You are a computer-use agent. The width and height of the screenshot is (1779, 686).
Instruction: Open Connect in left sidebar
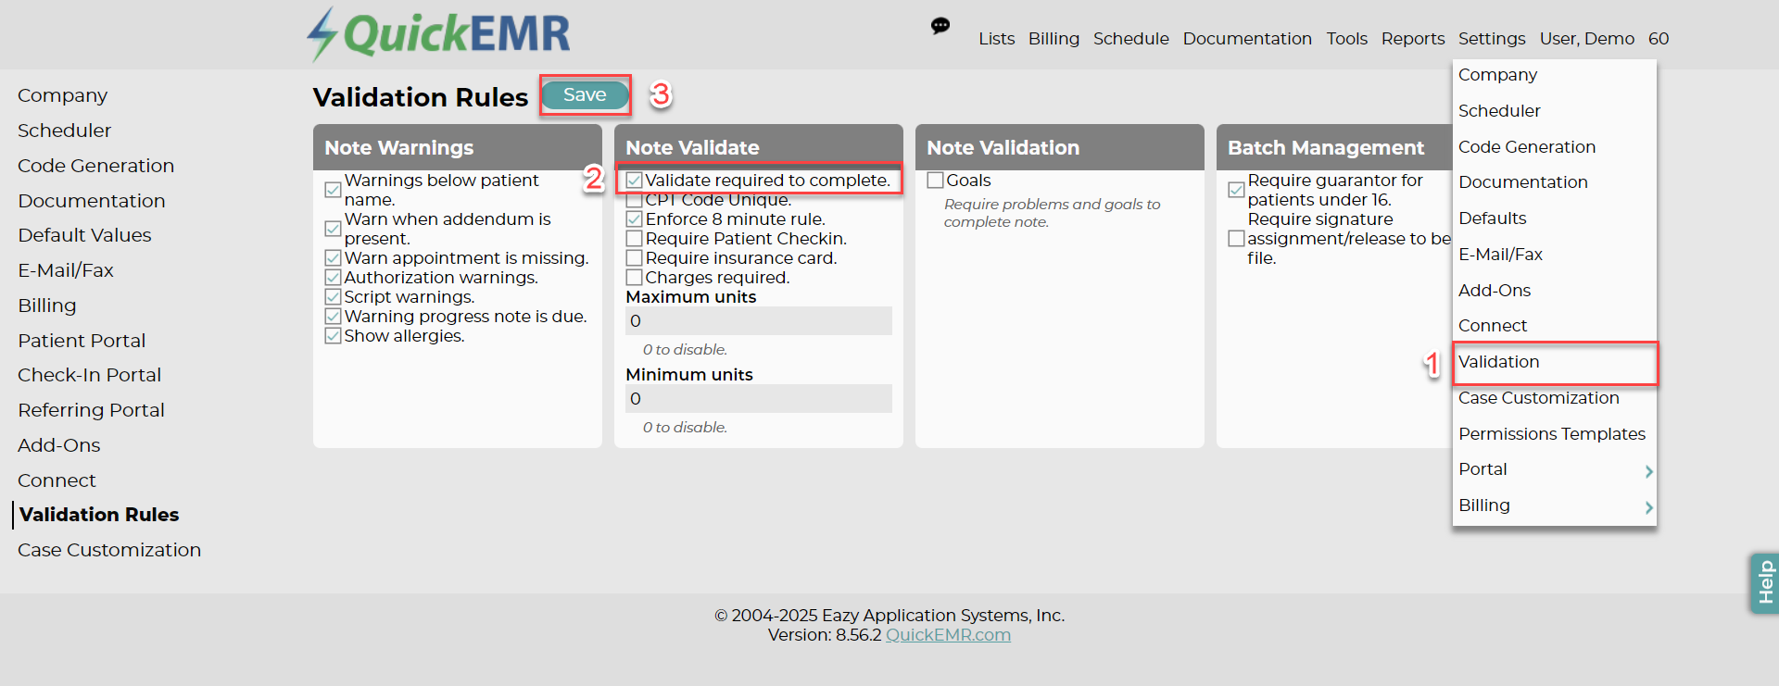57,480
